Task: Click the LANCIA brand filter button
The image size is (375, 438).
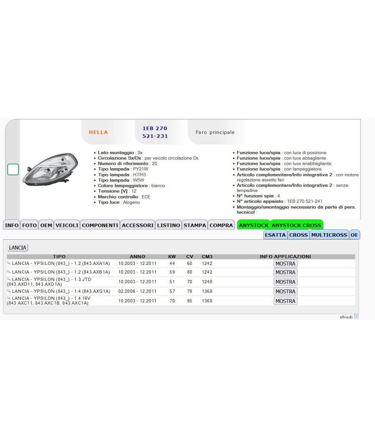Action: 17,247
